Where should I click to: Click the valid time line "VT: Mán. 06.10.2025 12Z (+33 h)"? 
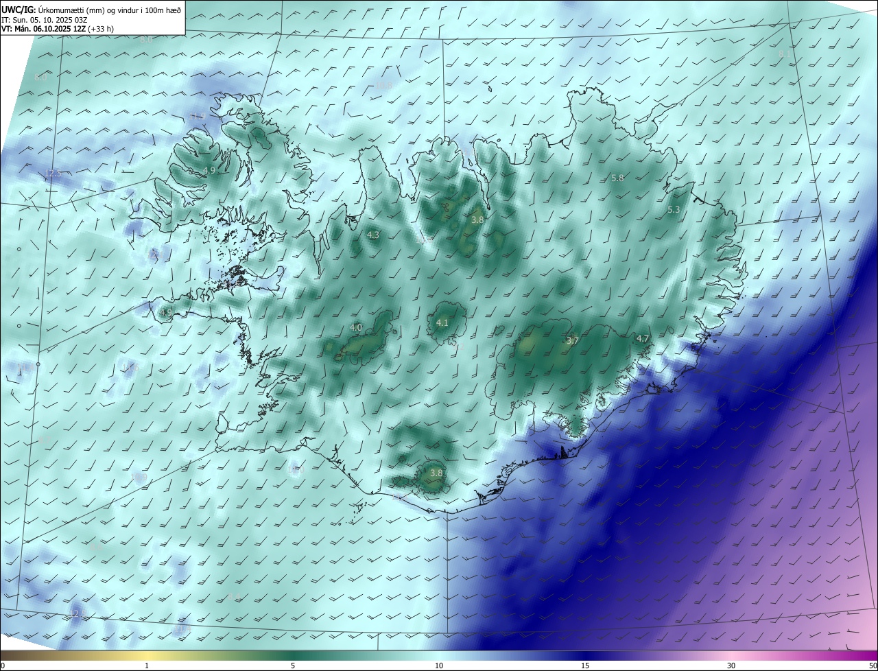click(58, 29)
